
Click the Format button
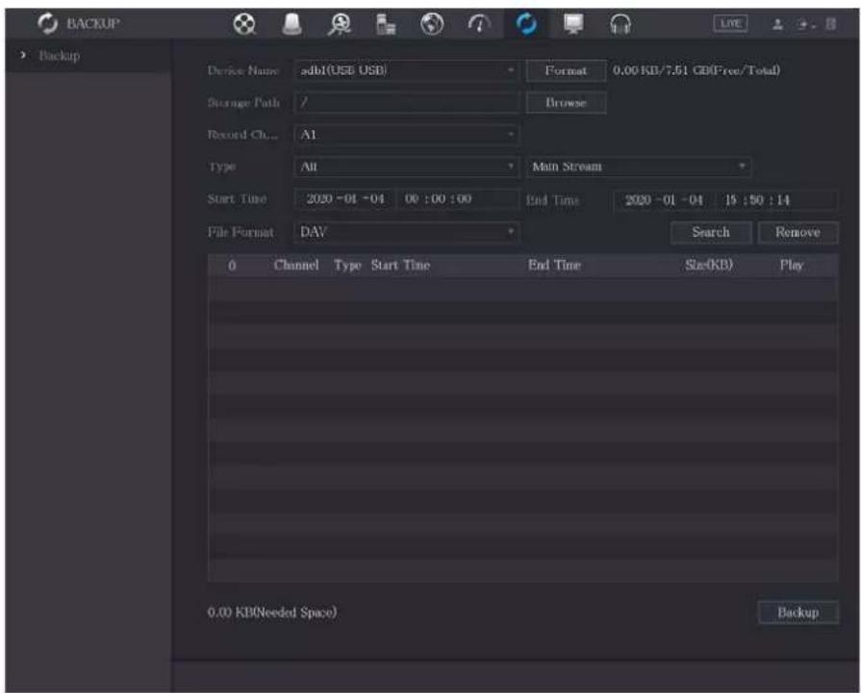tap(566, 70)
